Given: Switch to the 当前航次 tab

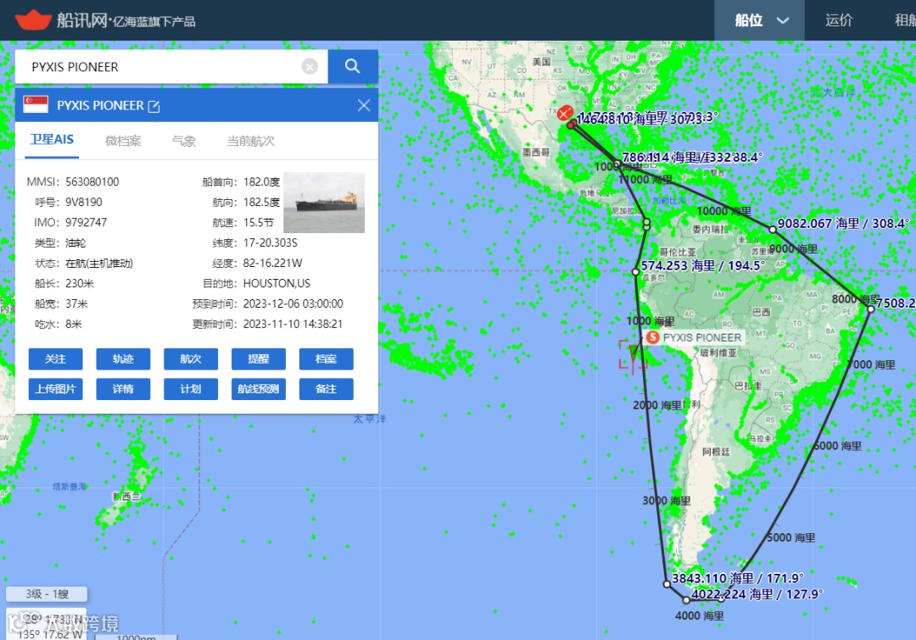Looking at the screenshot, I should (250, 141).
